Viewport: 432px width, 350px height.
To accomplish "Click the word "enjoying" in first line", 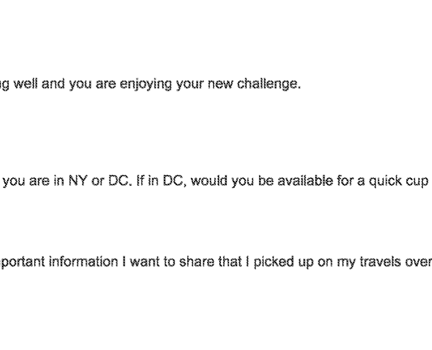I will point(146,84).
